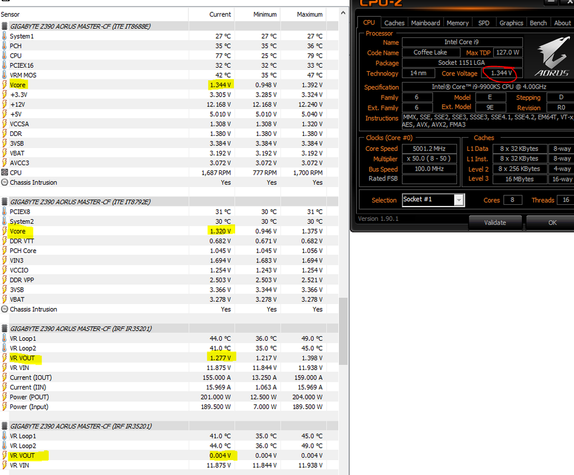Screen dimensions: 574x475
Task: Click the Multiplier x 50.0 field
Action: coord(429,159)
